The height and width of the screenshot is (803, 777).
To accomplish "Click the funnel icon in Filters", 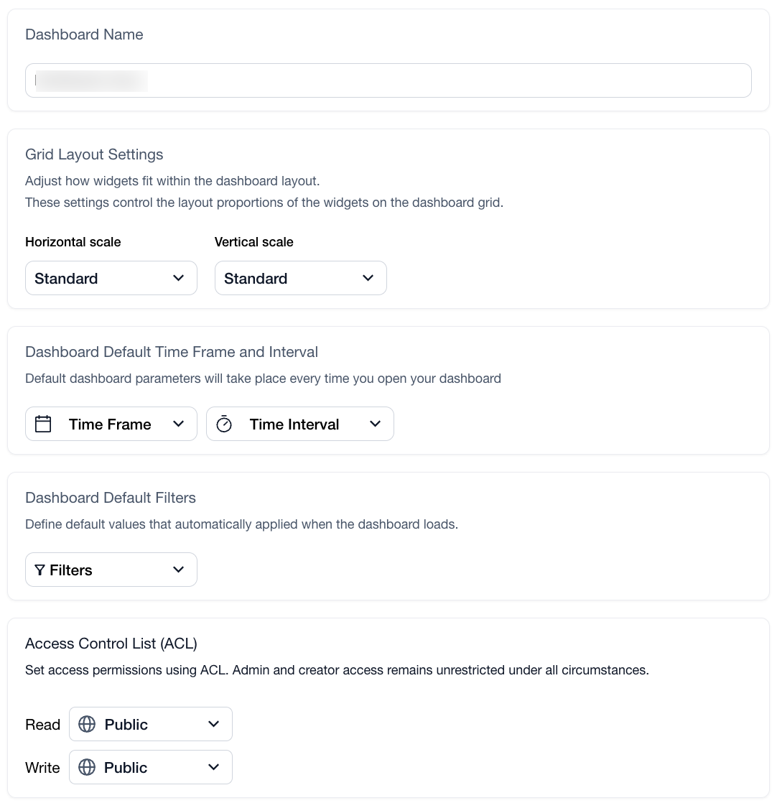I will point(39,570).
